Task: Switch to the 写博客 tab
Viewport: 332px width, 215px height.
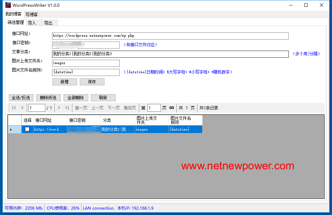Action: (x=32, y=15)
